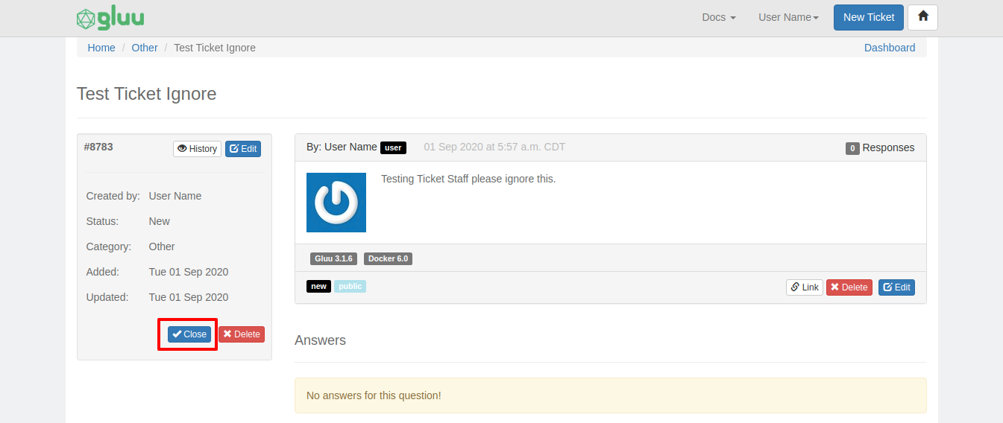The image size is (1003, 423).
Task: Click the Docker 6.0 tag
Action: click(x=389, y=258)
